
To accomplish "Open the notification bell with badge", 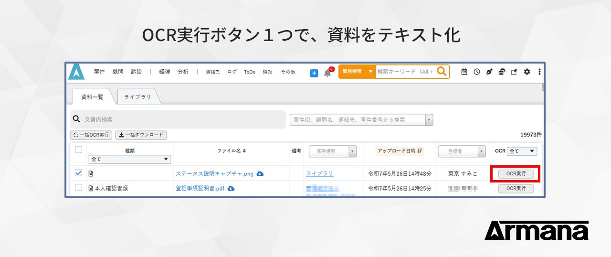I will point(328,72).
